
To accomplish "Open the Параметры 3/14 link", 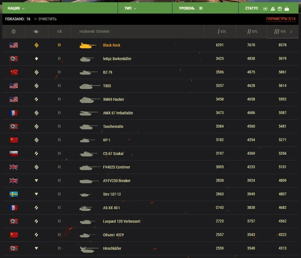I will click(x=281, y=19).
